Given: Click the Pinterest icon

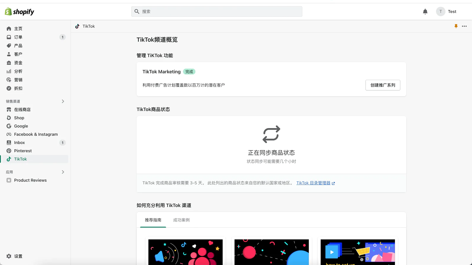Looking at the screenshot, I should point(9,151).
